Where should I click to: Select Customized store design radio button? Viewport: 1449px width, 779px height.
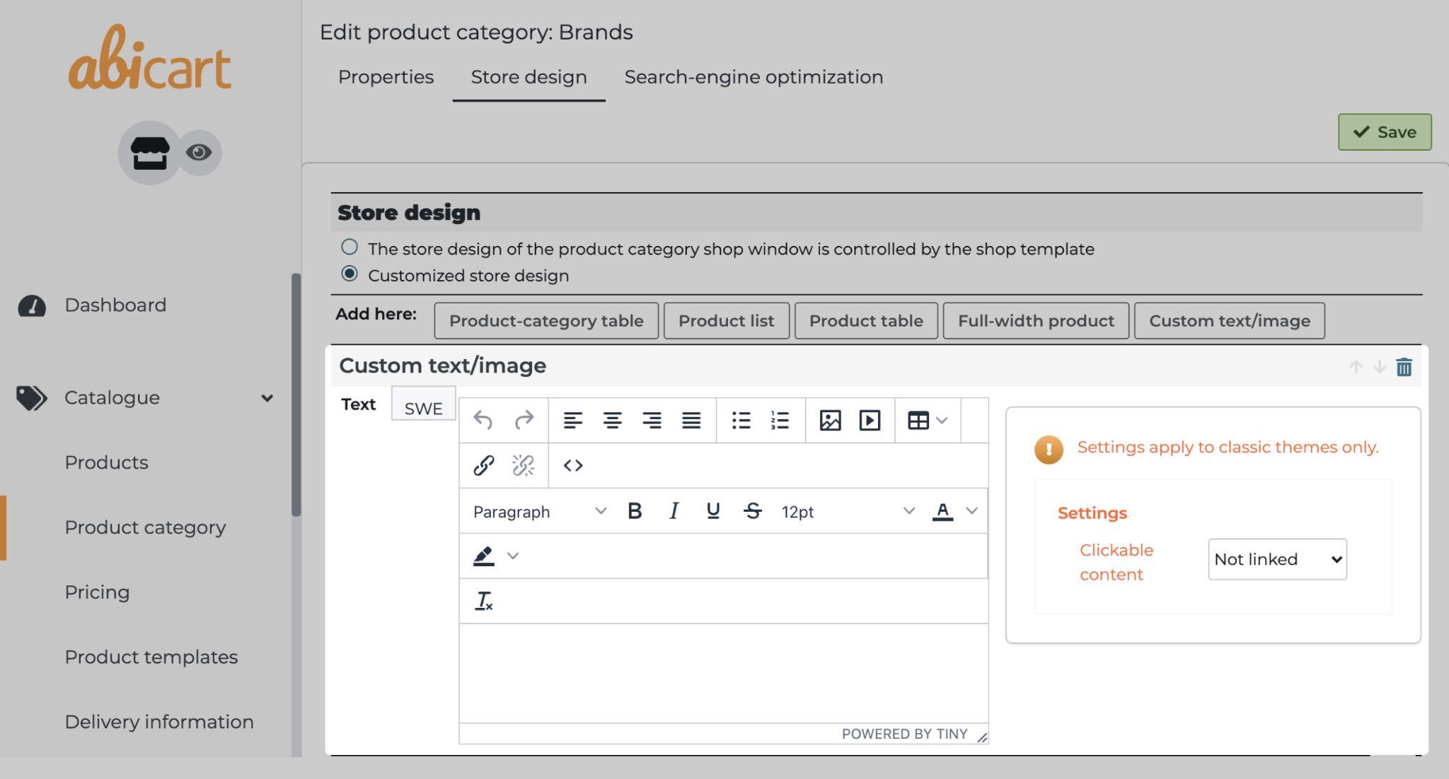pyautogui.click(x=350, y=274)
